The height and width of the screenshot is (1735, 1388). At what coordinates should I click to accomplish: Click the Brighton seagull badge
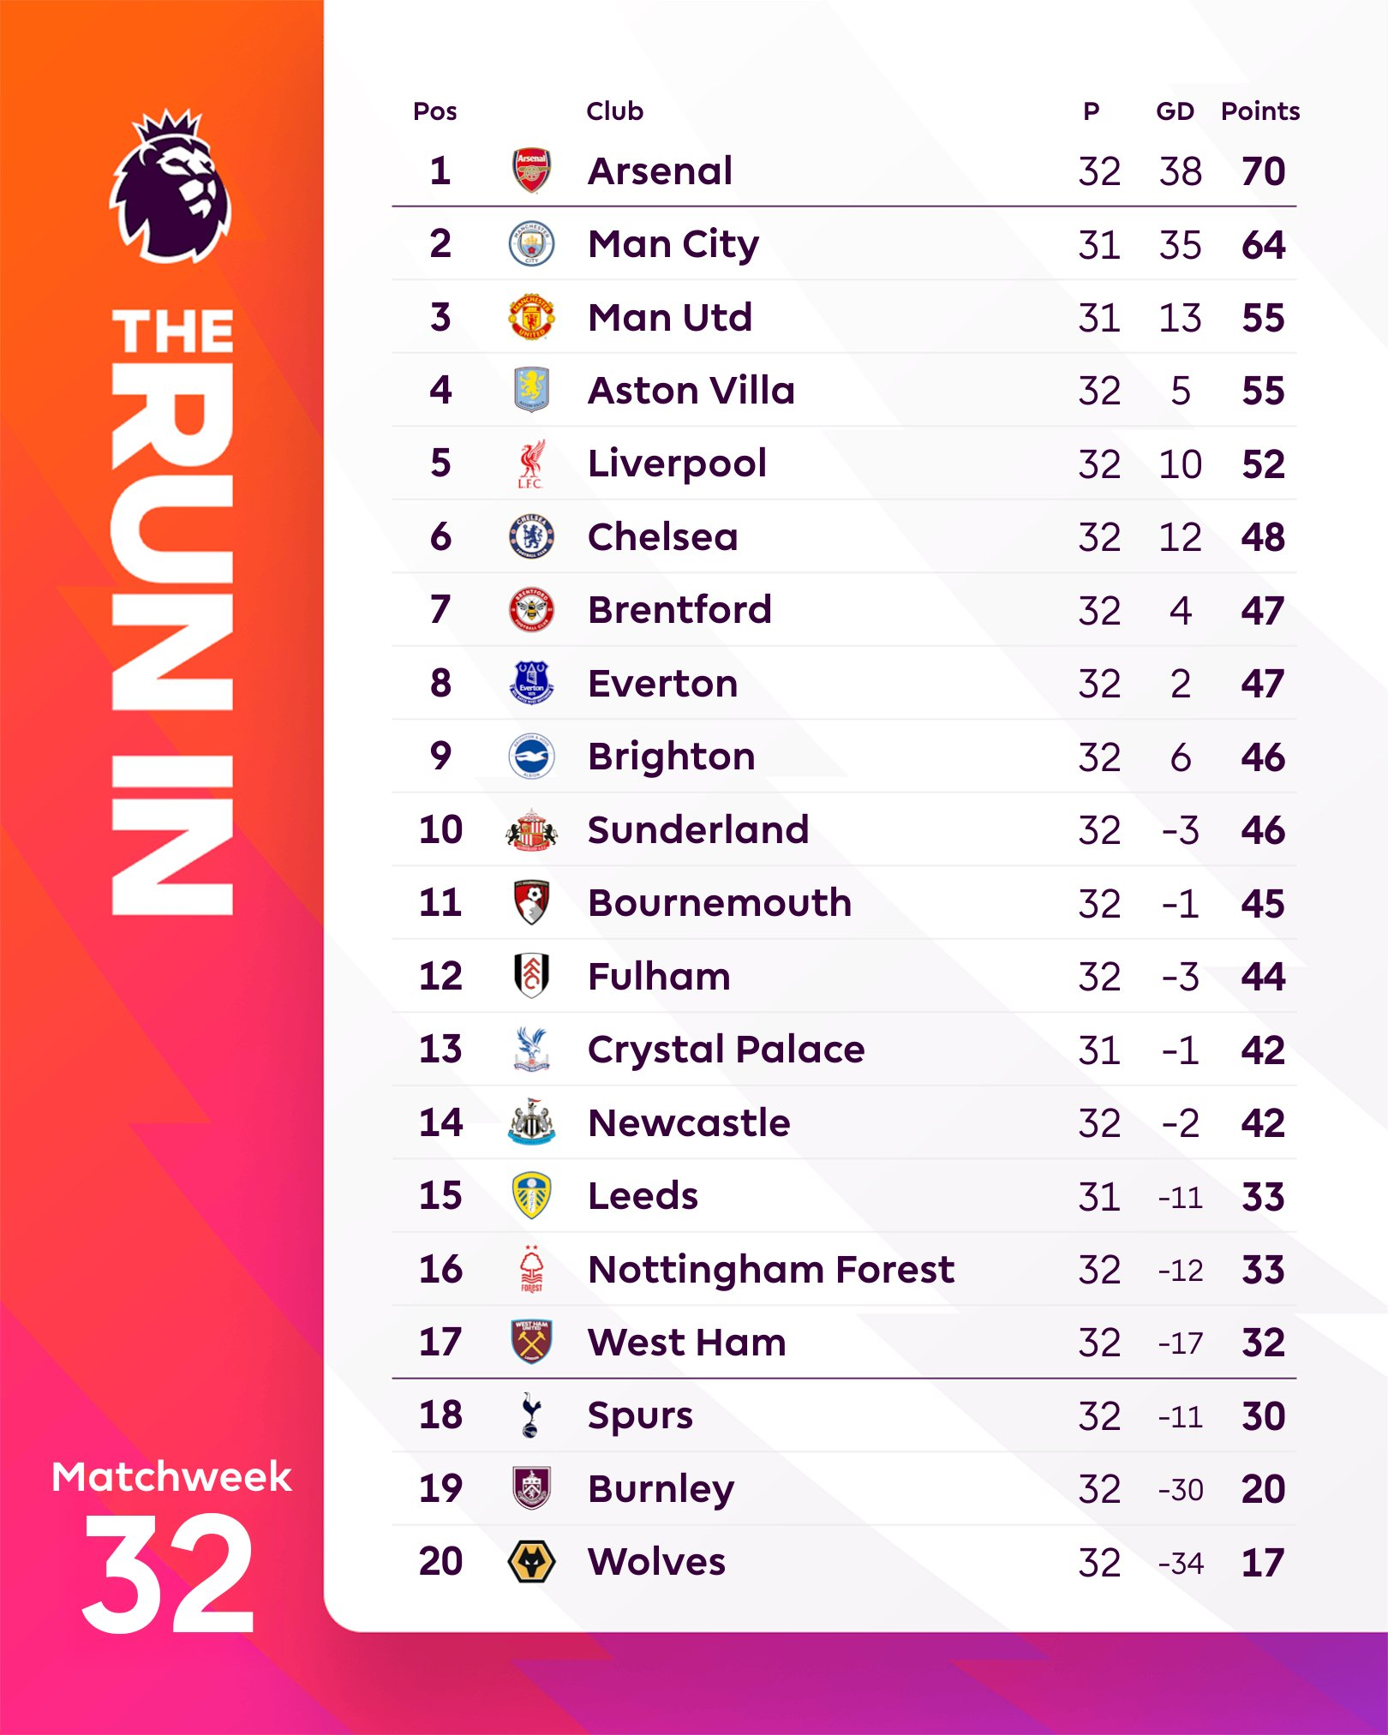[531, 757]
